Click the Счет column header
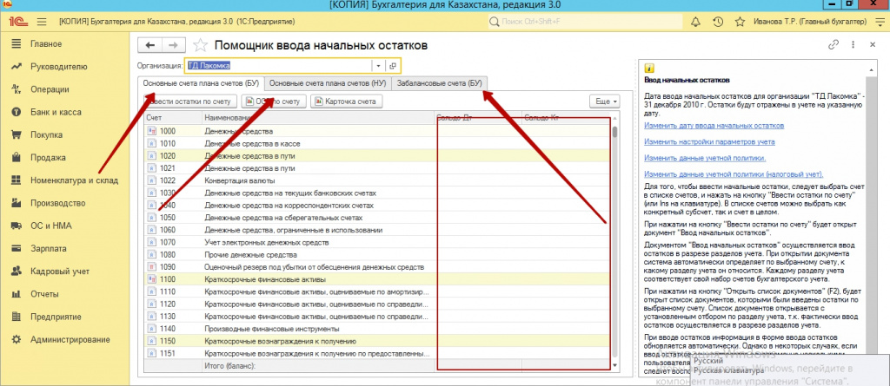The height and width of the screenshot is (386, 890). point(173,118)
